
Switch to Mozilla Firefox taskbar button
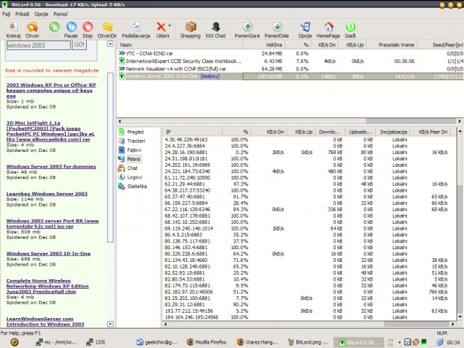(207, 342)
